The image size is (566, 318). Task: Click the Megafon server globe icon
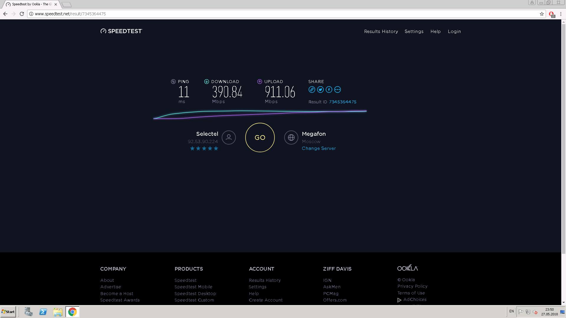click(x=291, y=138)
